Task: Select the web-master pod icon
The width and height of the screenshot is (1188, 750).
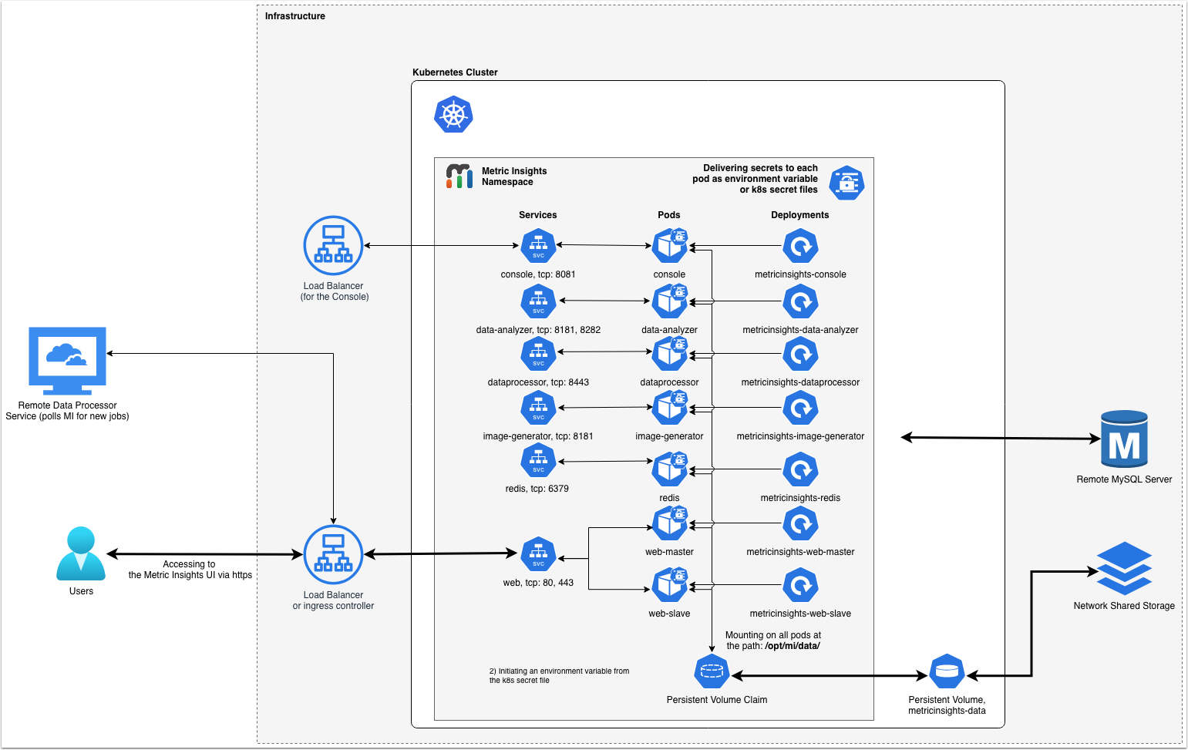Action: (x=670, y=523)
